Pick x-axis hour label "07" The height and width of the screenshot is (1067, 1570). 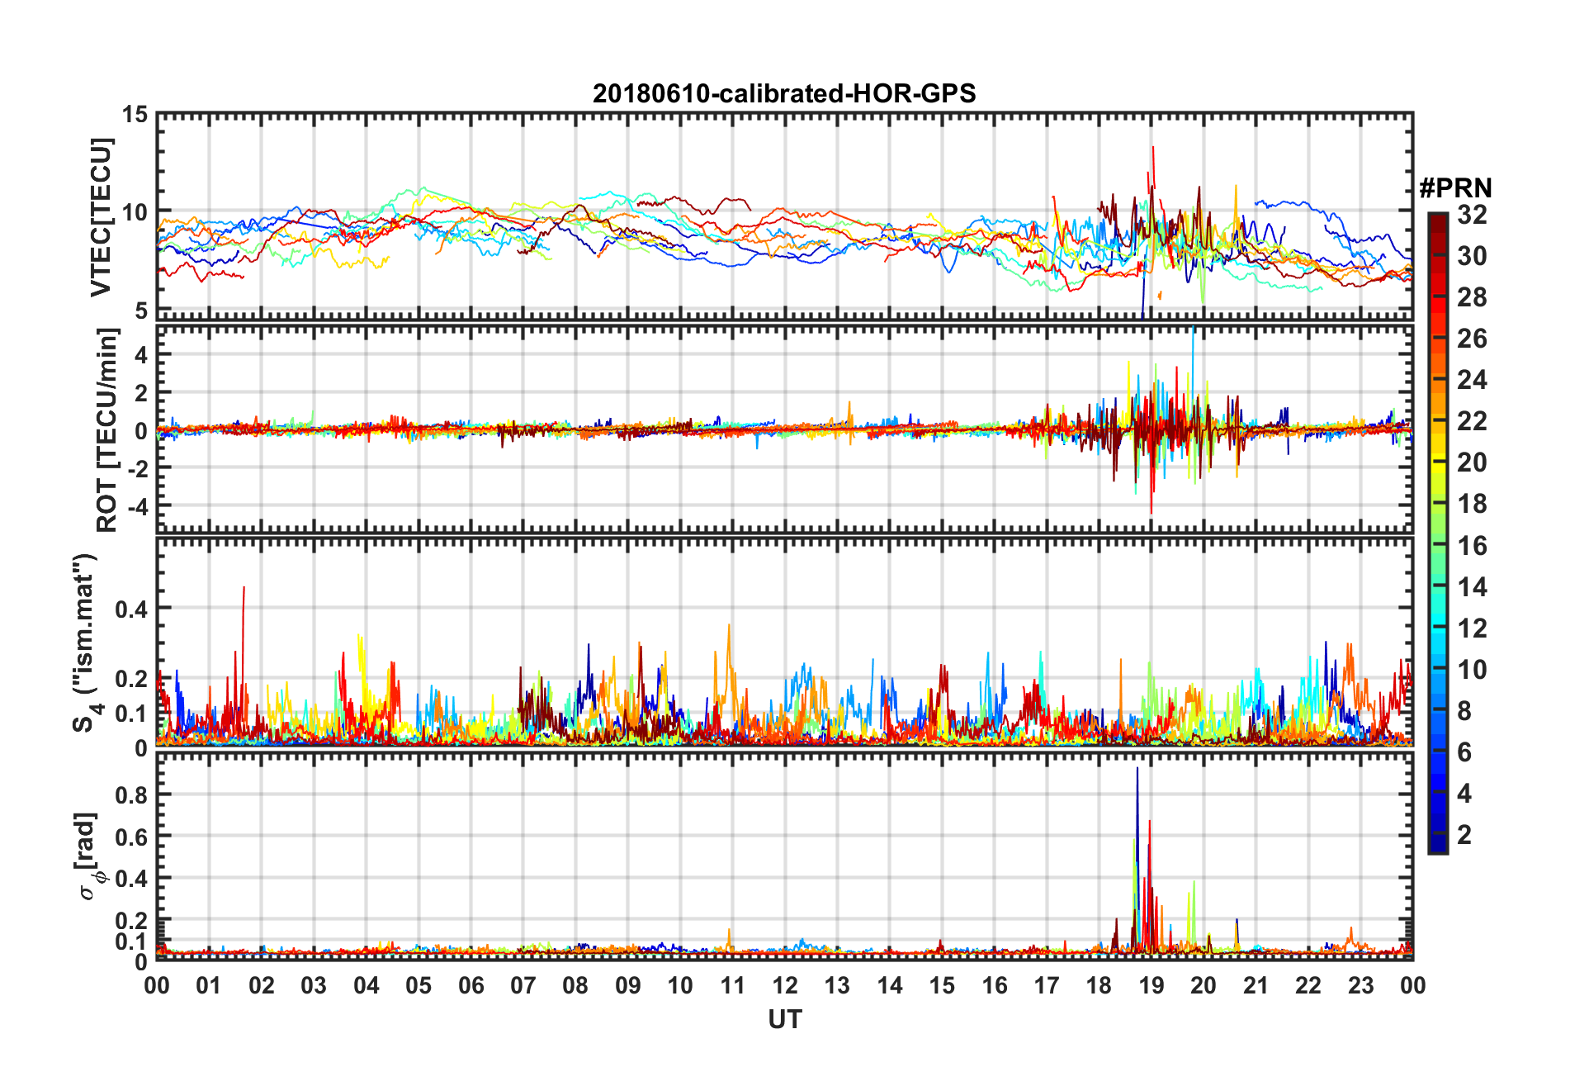click(523, 985)
